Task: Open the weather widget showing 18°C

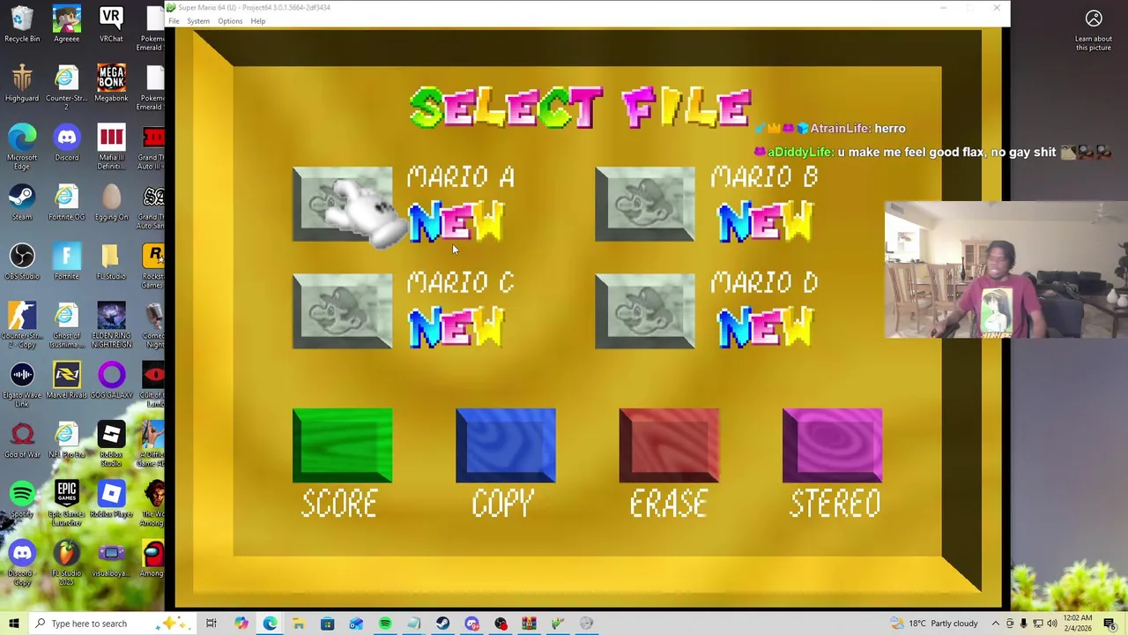Action: click(x=934, y=624)
